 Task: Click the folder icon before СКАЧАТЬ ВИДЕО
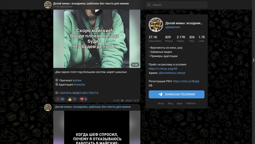(x=57, y=92)
